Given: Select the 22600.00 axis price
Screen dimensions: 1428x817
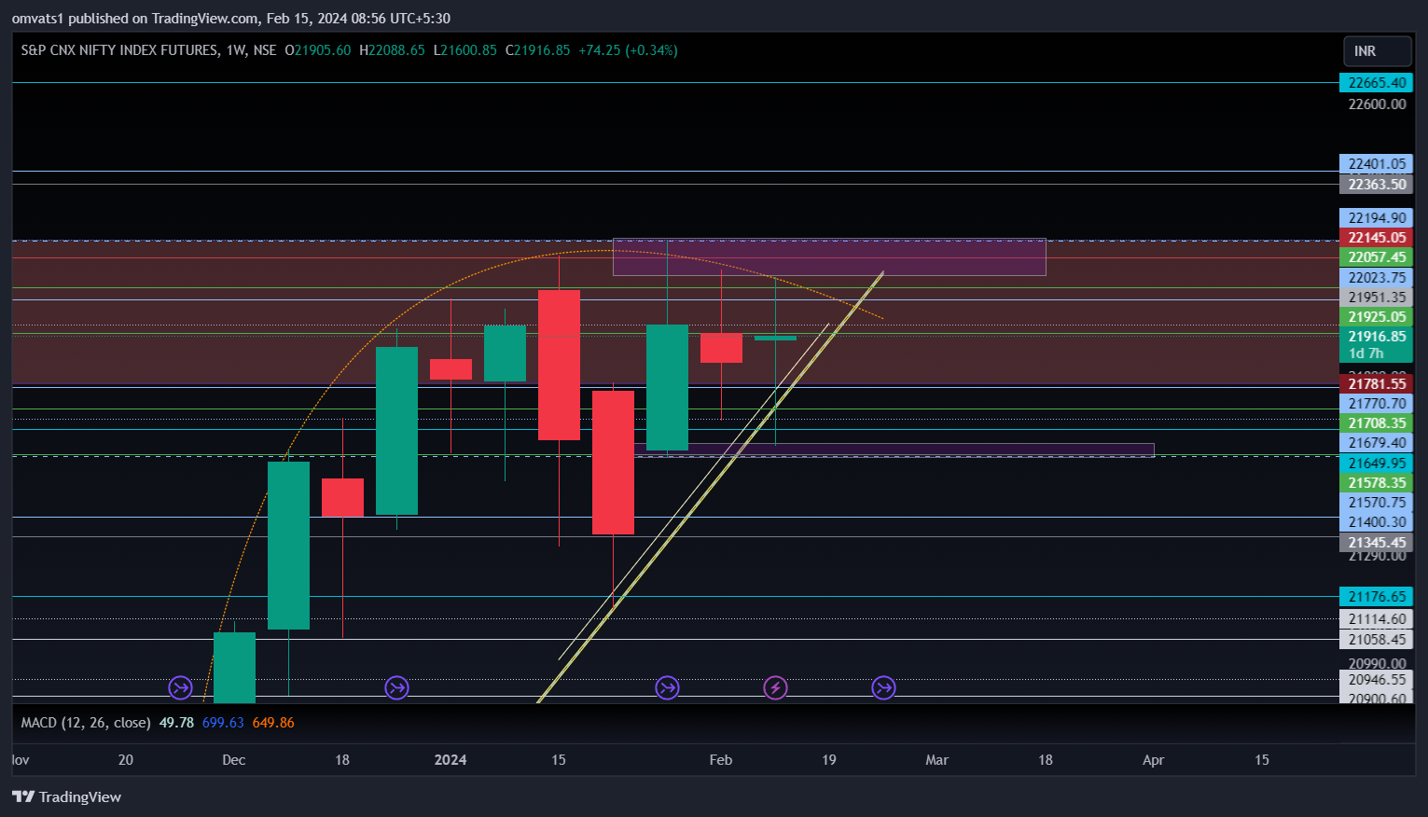Looking at the screenshot, I should click(x=1377, y=104).
